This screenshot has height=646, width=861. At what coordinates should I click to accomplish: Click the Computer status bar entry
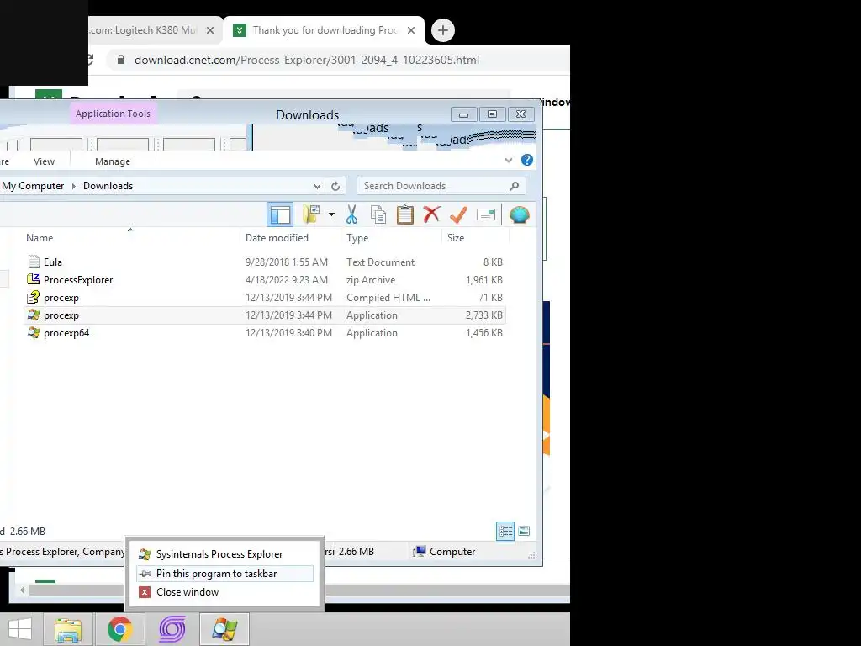[x=444, y=552]
